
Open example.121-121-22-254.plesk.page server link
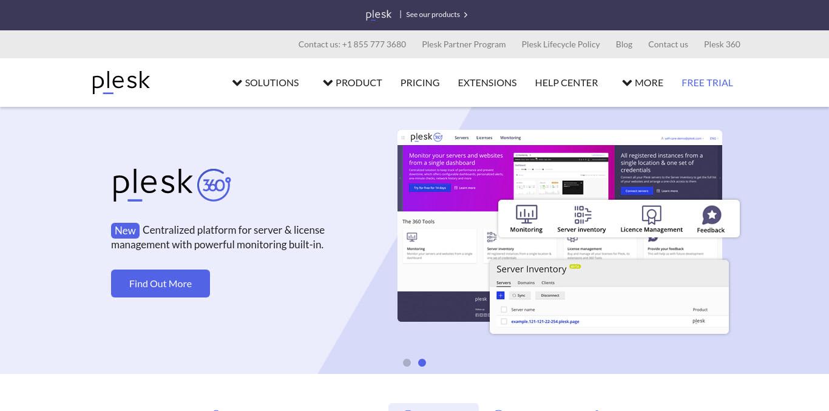[545, 322]
